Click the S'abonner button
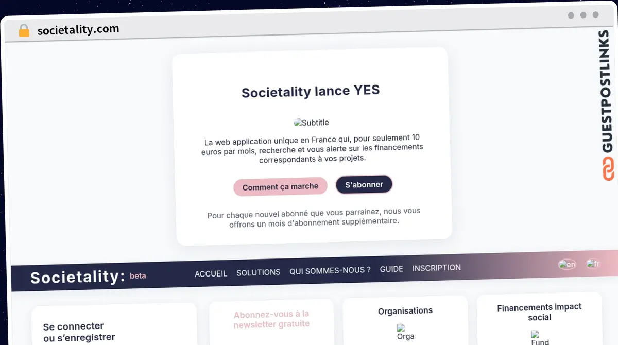 (364, 184)
